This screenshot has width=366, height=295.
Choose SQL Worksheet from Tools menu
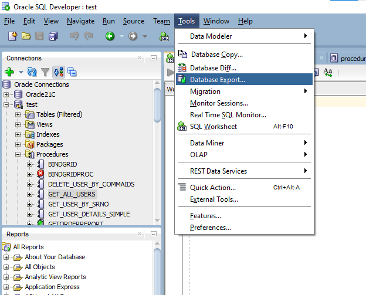(x=244, y=127)
